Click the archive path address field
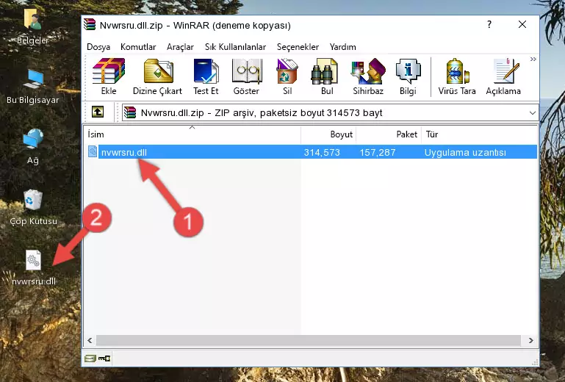This screenshot has width=565, height=382. [330, 113]
